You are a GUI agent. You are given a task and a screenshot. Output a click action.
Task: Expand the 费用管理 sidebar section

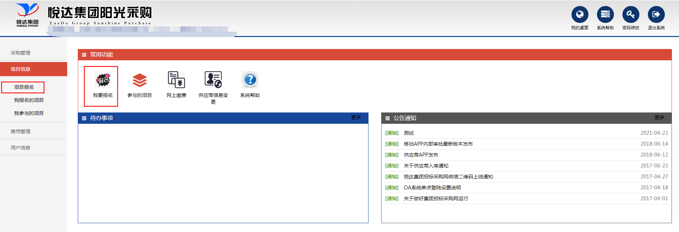(x=21, y=132)
